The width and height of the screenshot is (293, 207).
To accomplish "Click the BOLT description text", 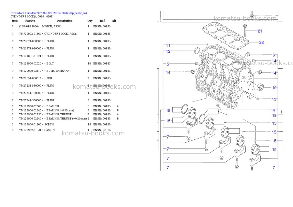I will click(x=50, y=64).
